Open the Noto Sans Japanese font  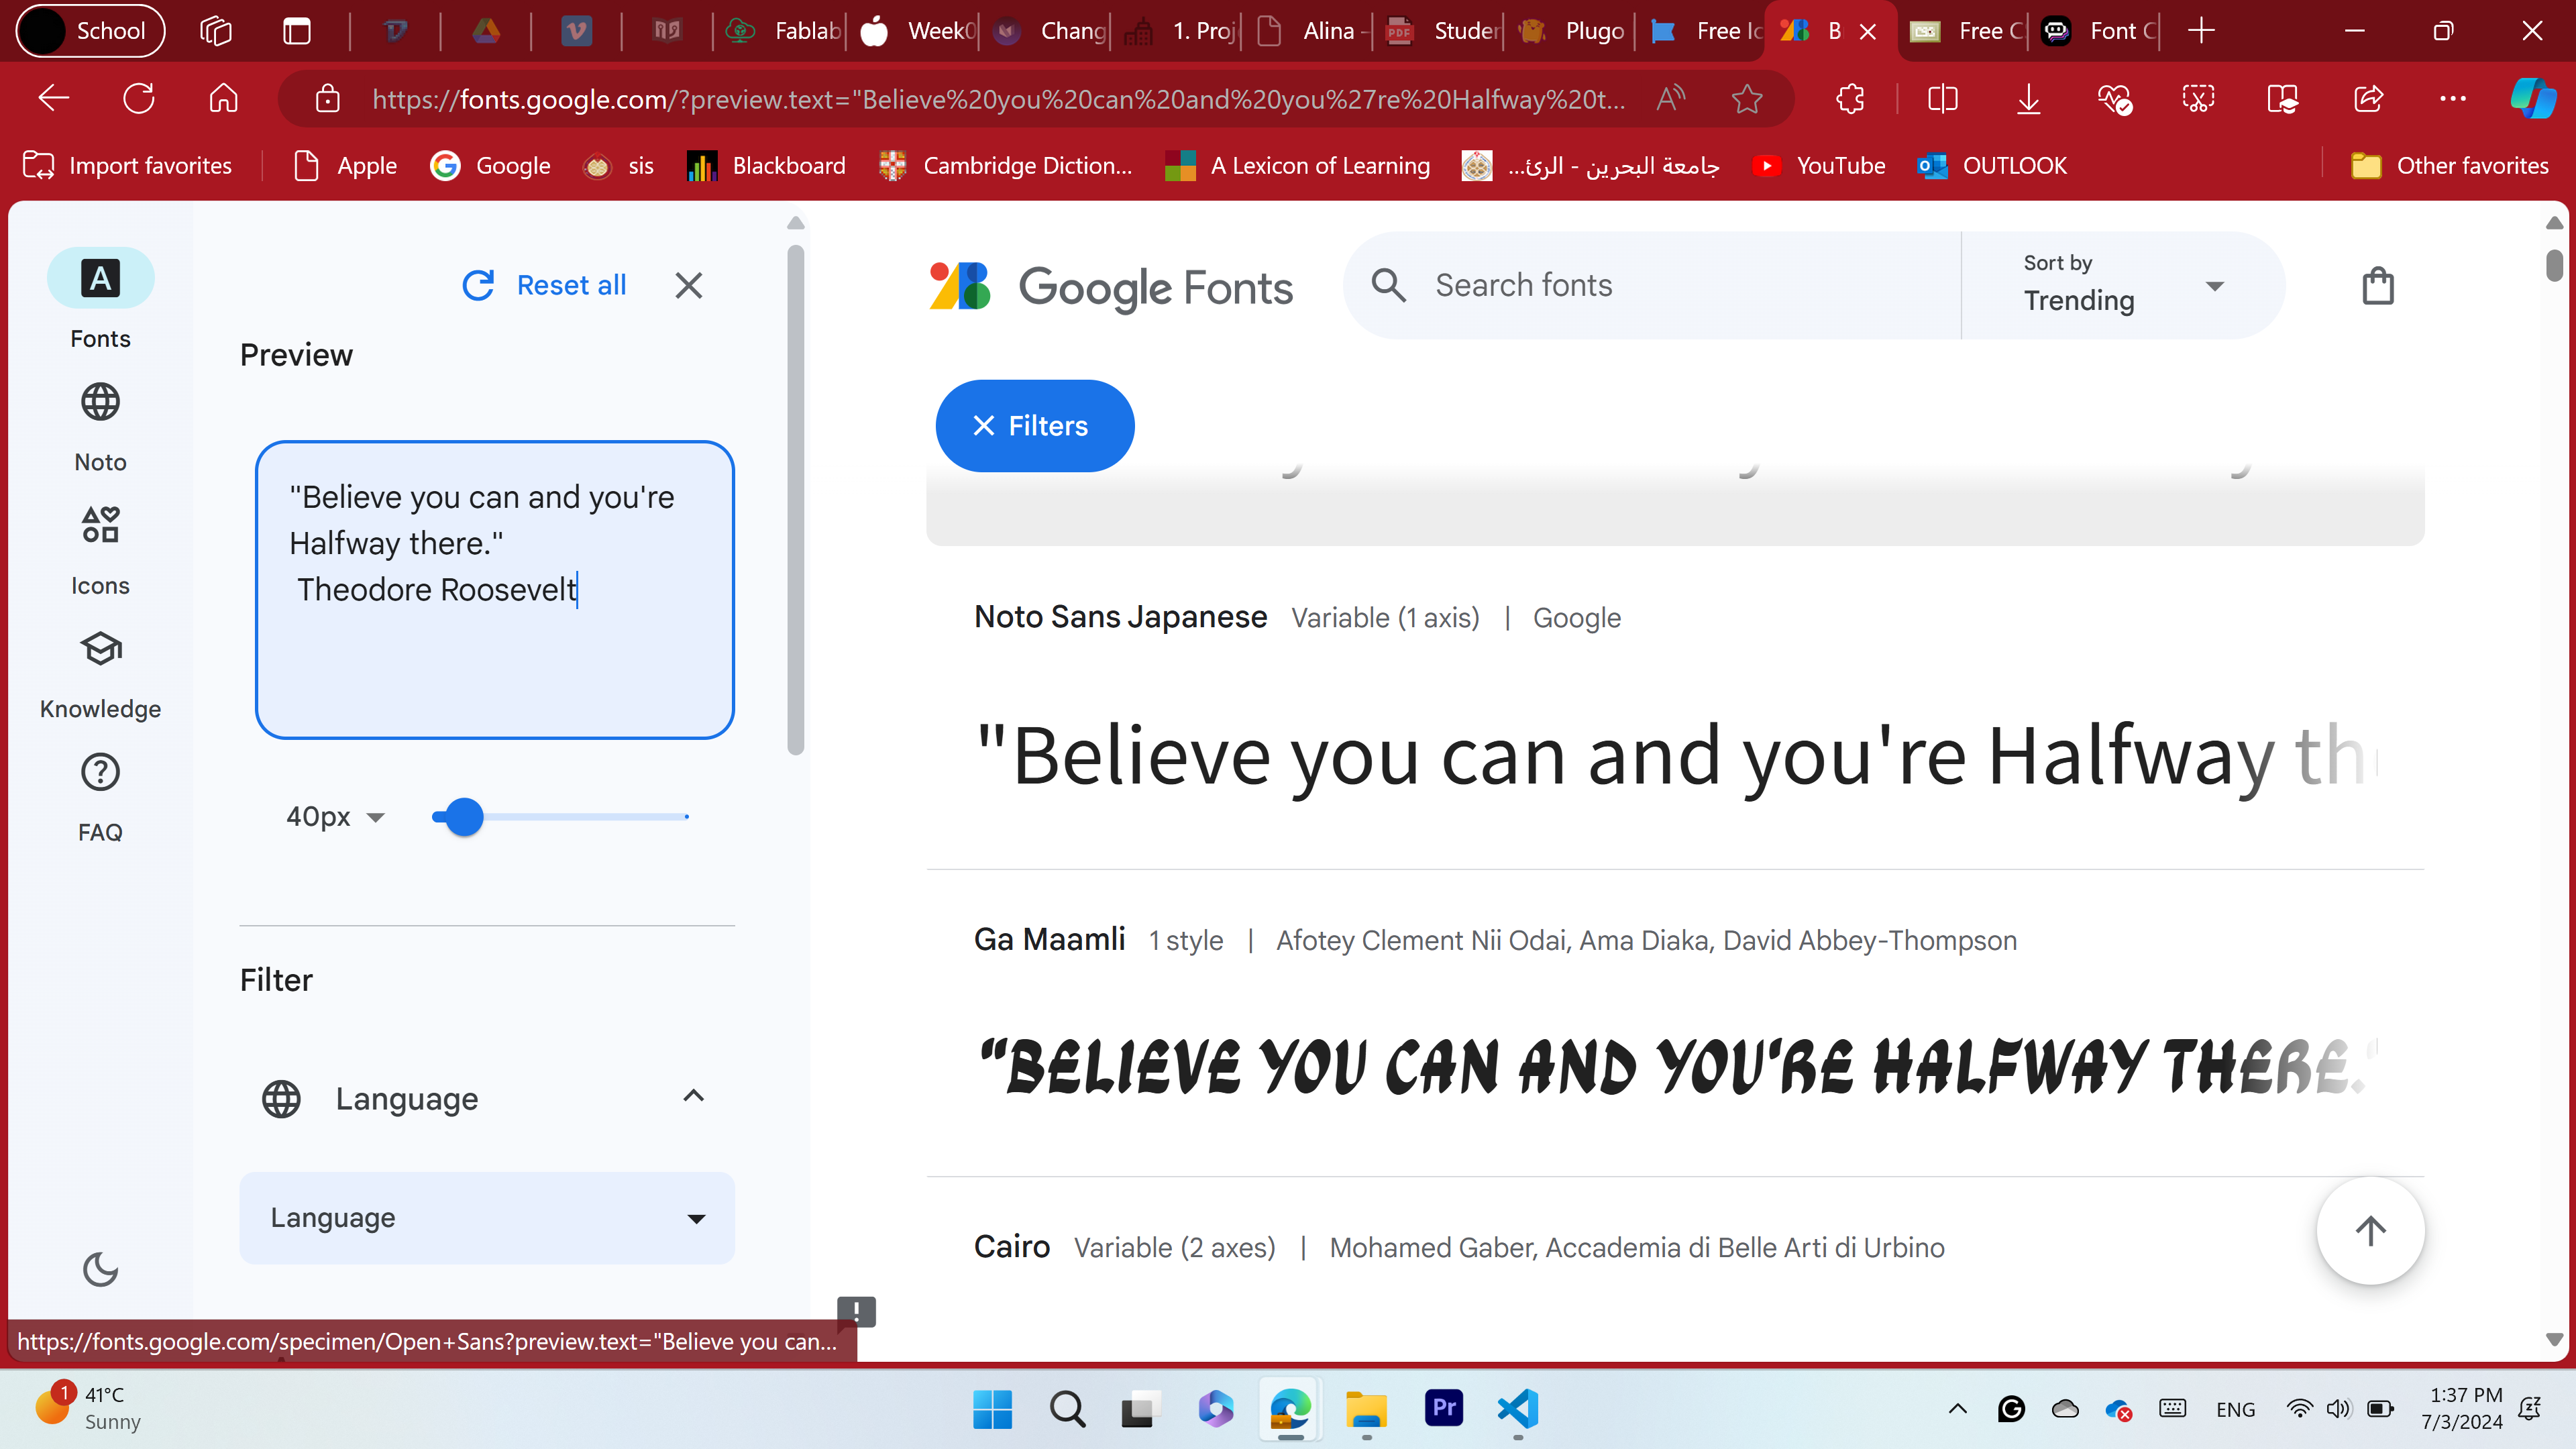click(x=1120, y=617)
